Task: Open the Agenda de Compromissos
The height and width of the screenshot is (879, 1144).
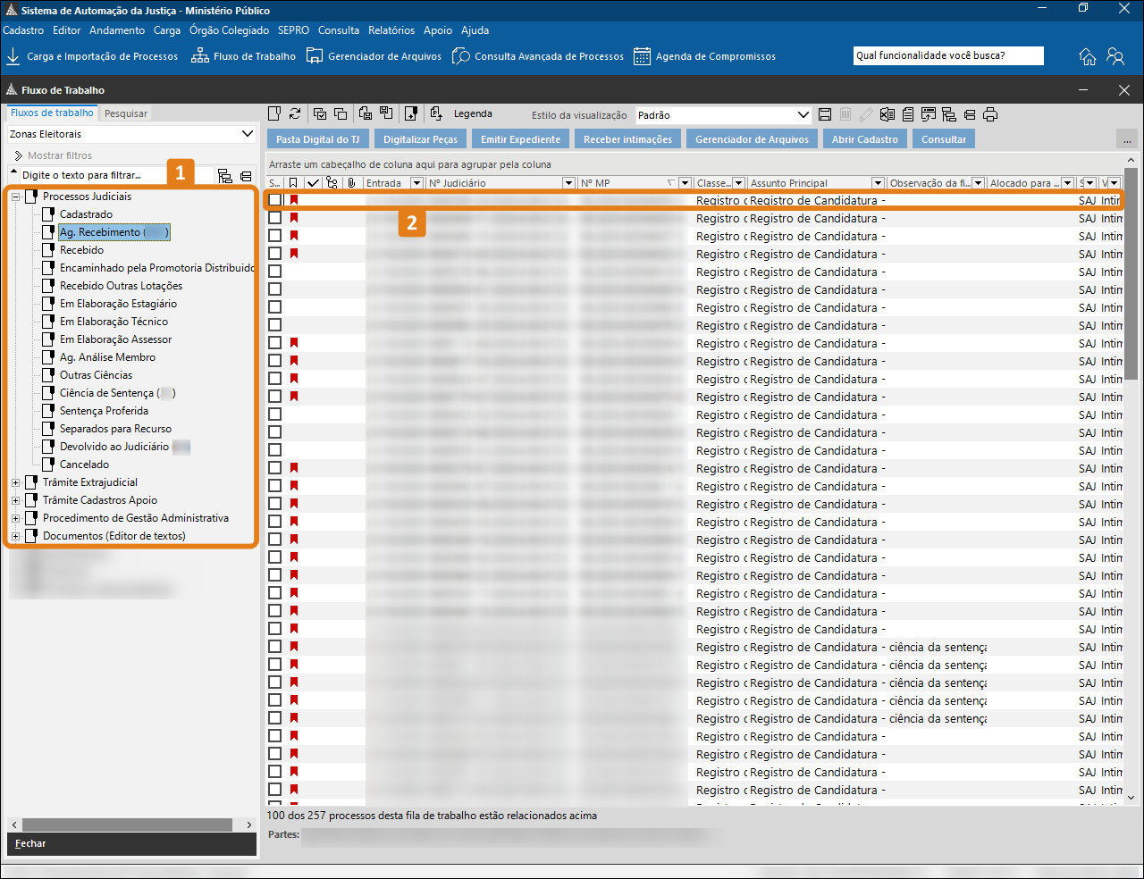Action: [x=704, y=56]
